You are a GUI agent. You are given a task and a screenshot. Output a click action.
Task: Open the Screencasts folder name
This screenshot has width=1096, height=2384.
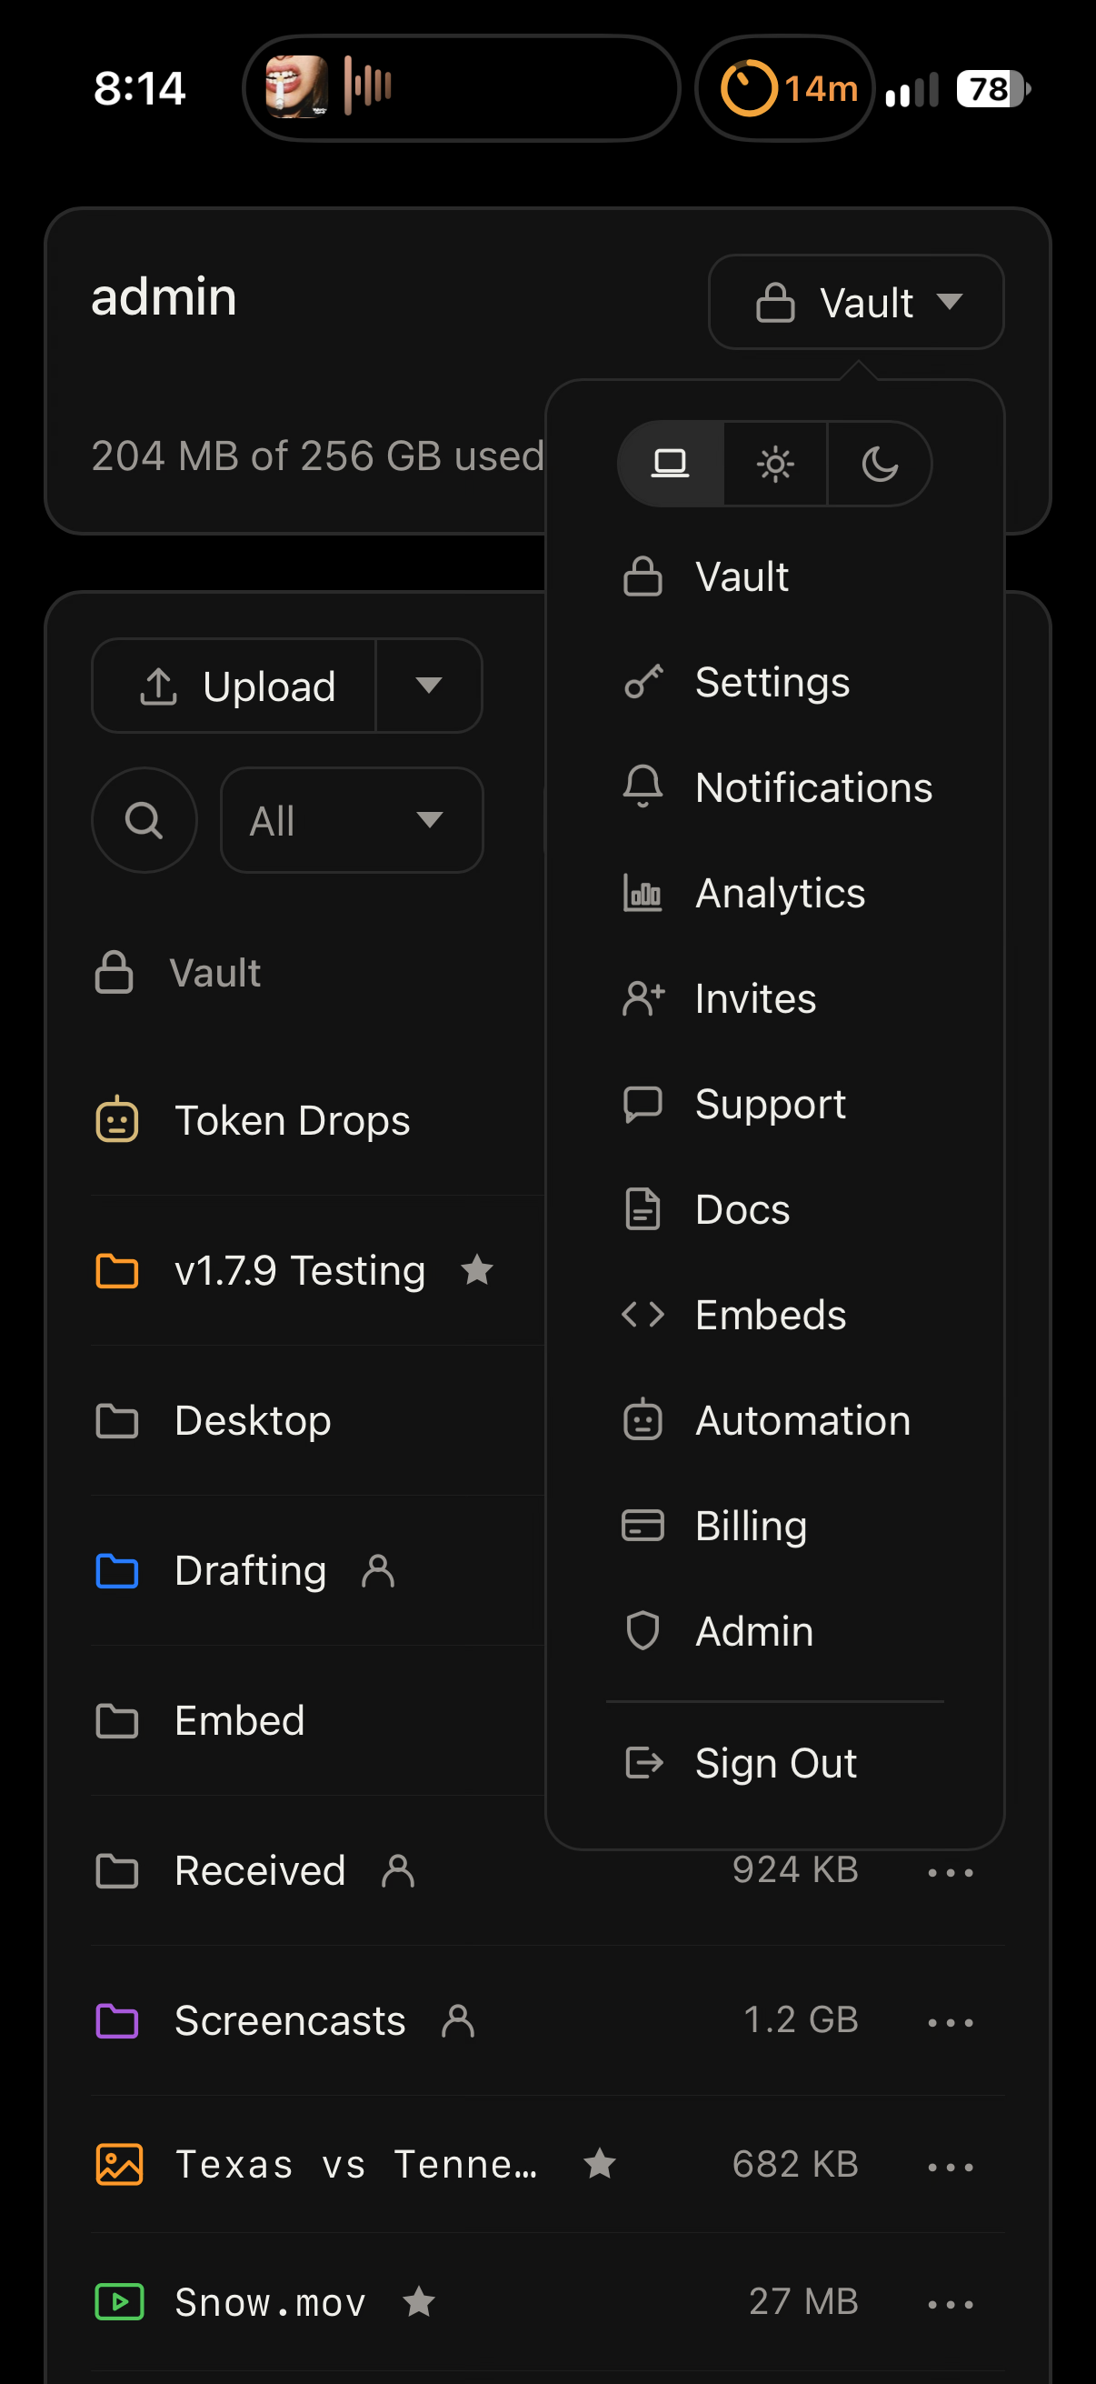pos(291,2020)
